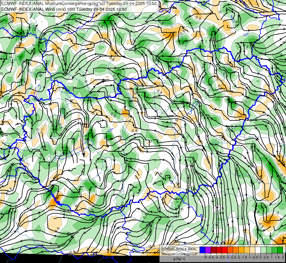The width and height of the screenshot is (286, 263).
Task: Click the legend unit label g/(kg*s)
Action: pos(179,259)
